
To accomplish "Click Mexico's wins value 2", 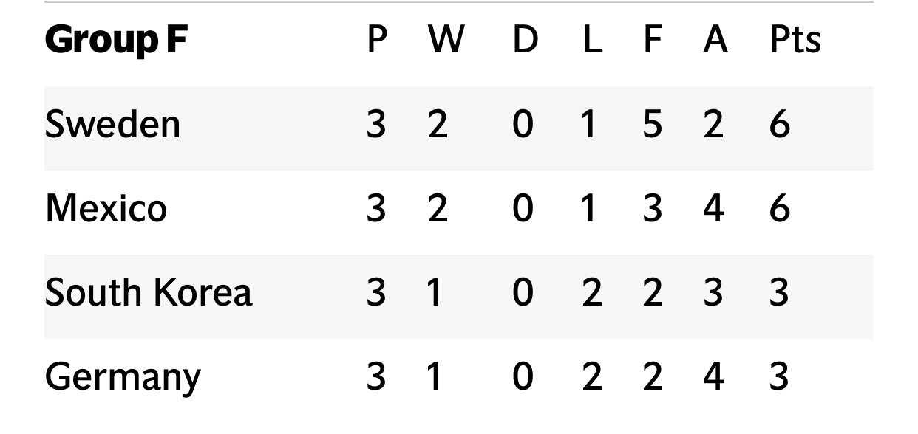I will tap(438, 208).
